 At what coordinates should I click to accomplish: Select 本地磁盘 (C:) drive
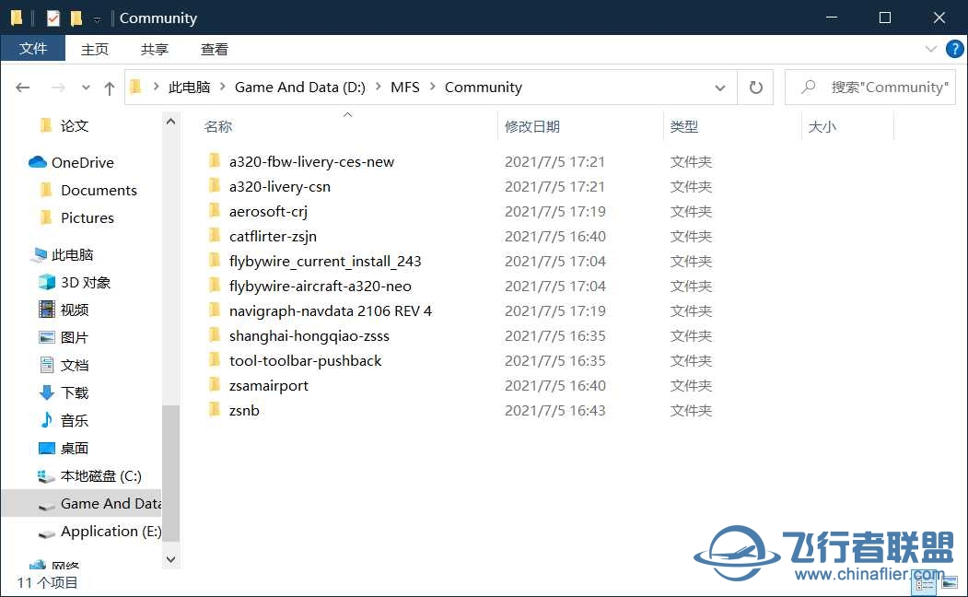[x=100, y=476]
